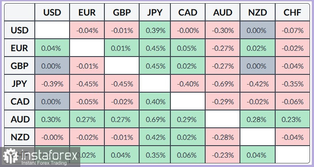
Task: Select the JPY versus AUD -0.69% cell
Action: click(x=223, y=84)
